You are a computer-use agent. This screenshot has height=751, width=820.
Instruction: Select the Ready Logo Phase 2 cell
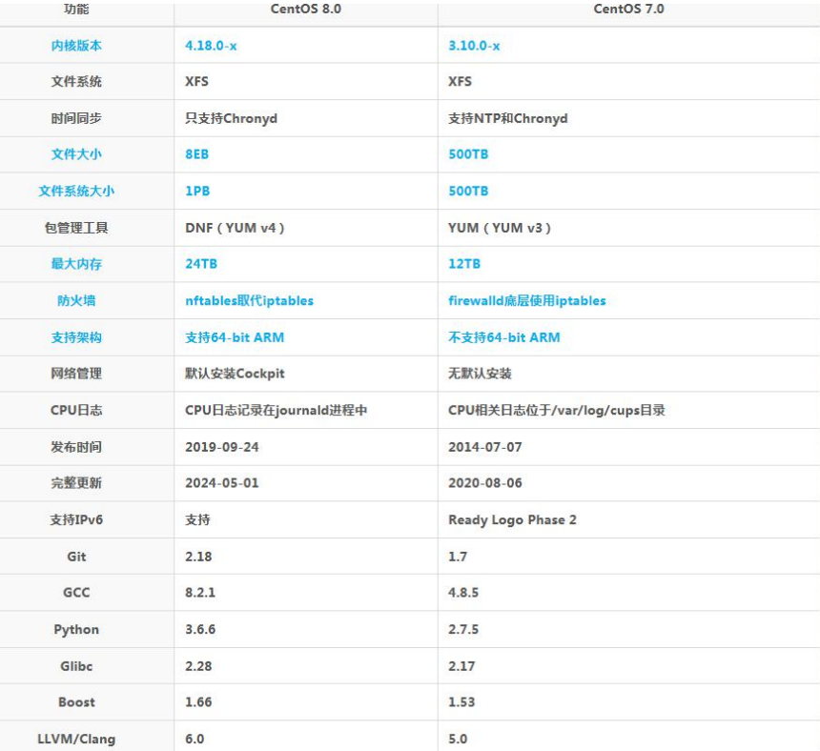tap(512, 519)
